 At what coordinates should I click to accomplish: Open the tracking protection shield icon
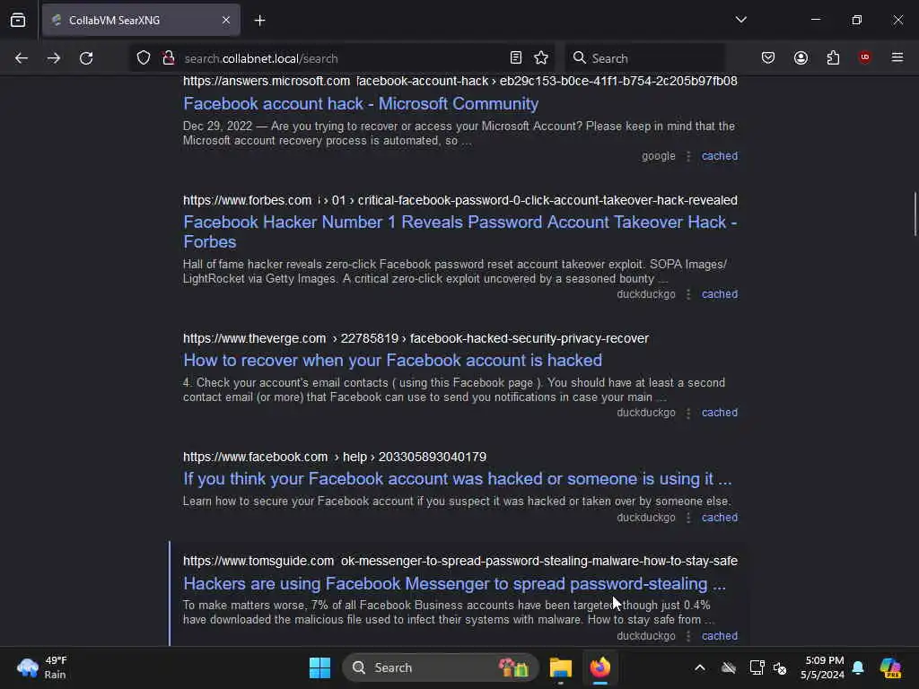144,58
